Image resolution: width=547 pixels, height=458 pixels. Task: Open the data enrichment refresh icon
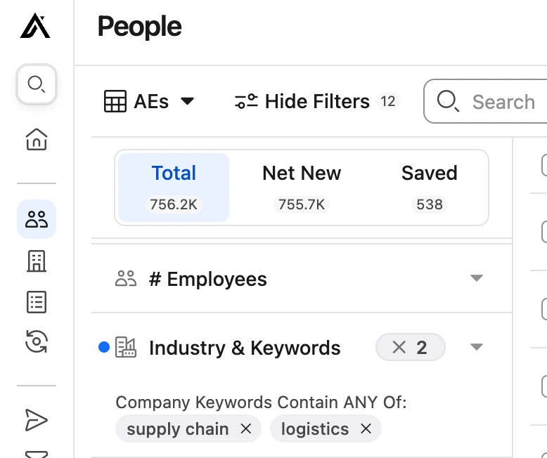[x=37, y=343]
